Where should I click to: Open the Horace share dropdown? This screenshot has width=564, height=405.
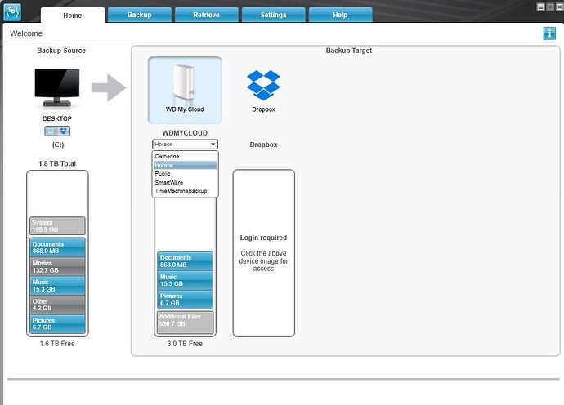185,144
